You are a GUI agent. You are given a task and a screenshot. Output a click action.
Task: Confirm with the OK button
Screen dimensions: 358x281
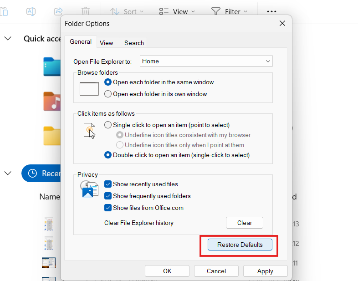point(167,271)
